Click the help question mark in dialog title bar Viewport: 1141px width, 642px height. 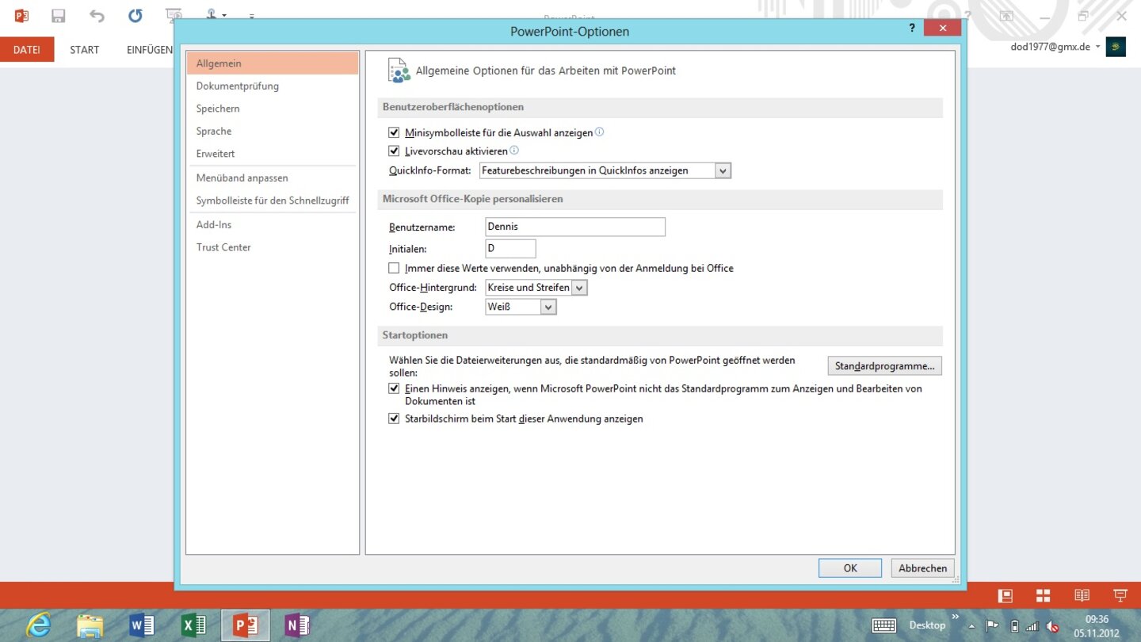point(912,29)
